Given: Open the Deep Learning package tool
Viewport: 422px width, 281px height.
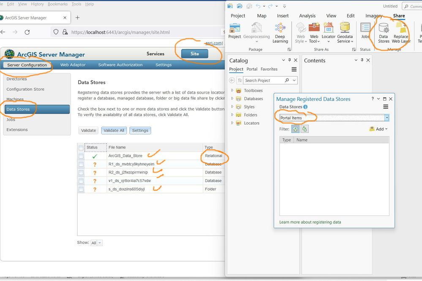Looking at the screenshot, I should [280, 33].
